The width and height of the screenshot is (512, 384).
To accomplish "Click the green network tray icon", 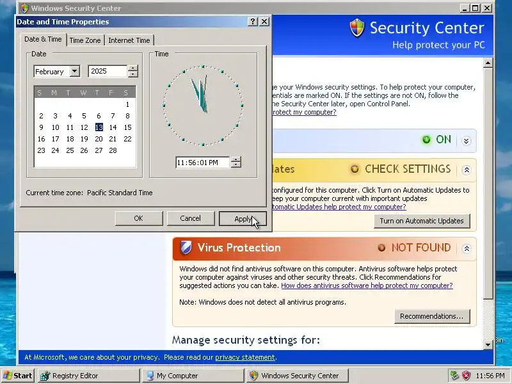I will 454,375.
